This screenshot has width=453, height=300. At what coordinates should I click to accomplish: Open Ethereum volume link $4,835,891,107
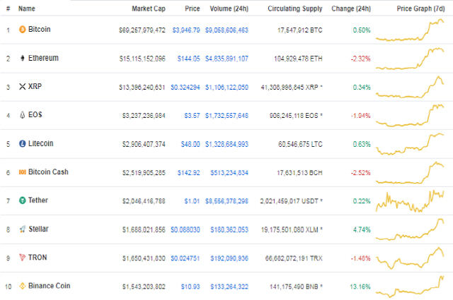226,59
